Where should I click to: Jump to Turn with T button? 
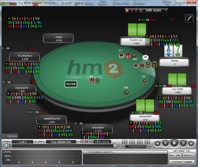click(x=140, y=142)
